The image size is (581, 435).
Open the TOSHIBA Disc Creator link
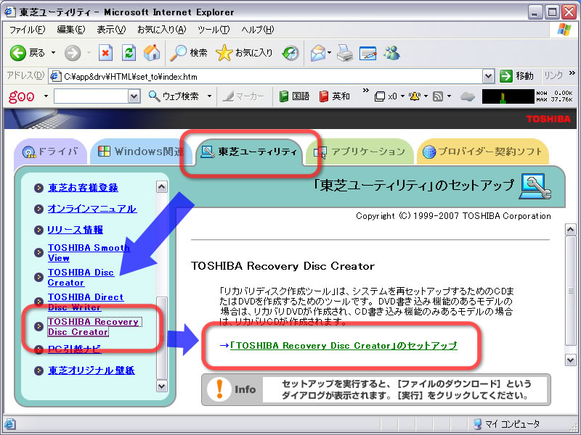coord(81,278)
